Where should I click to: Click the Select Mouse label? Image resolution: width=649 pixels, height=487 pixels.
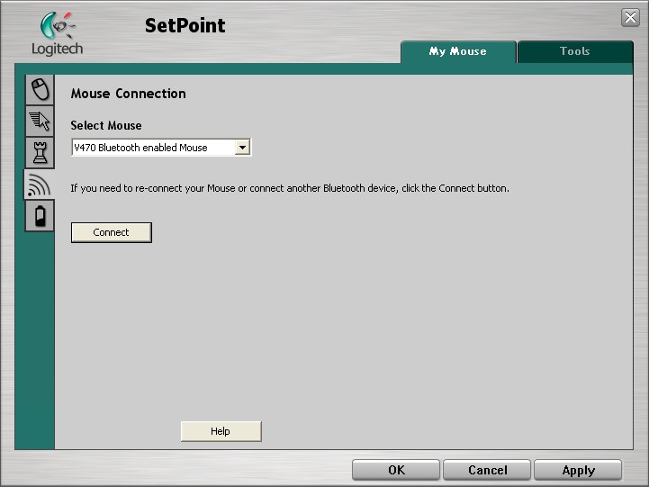click(x=106, y=125)
